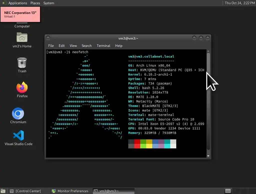Open the Places menu

35,3
